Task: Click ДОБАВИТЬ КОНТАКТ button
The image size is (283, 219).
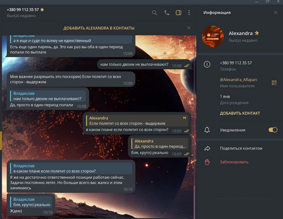Action: [240, 113]
